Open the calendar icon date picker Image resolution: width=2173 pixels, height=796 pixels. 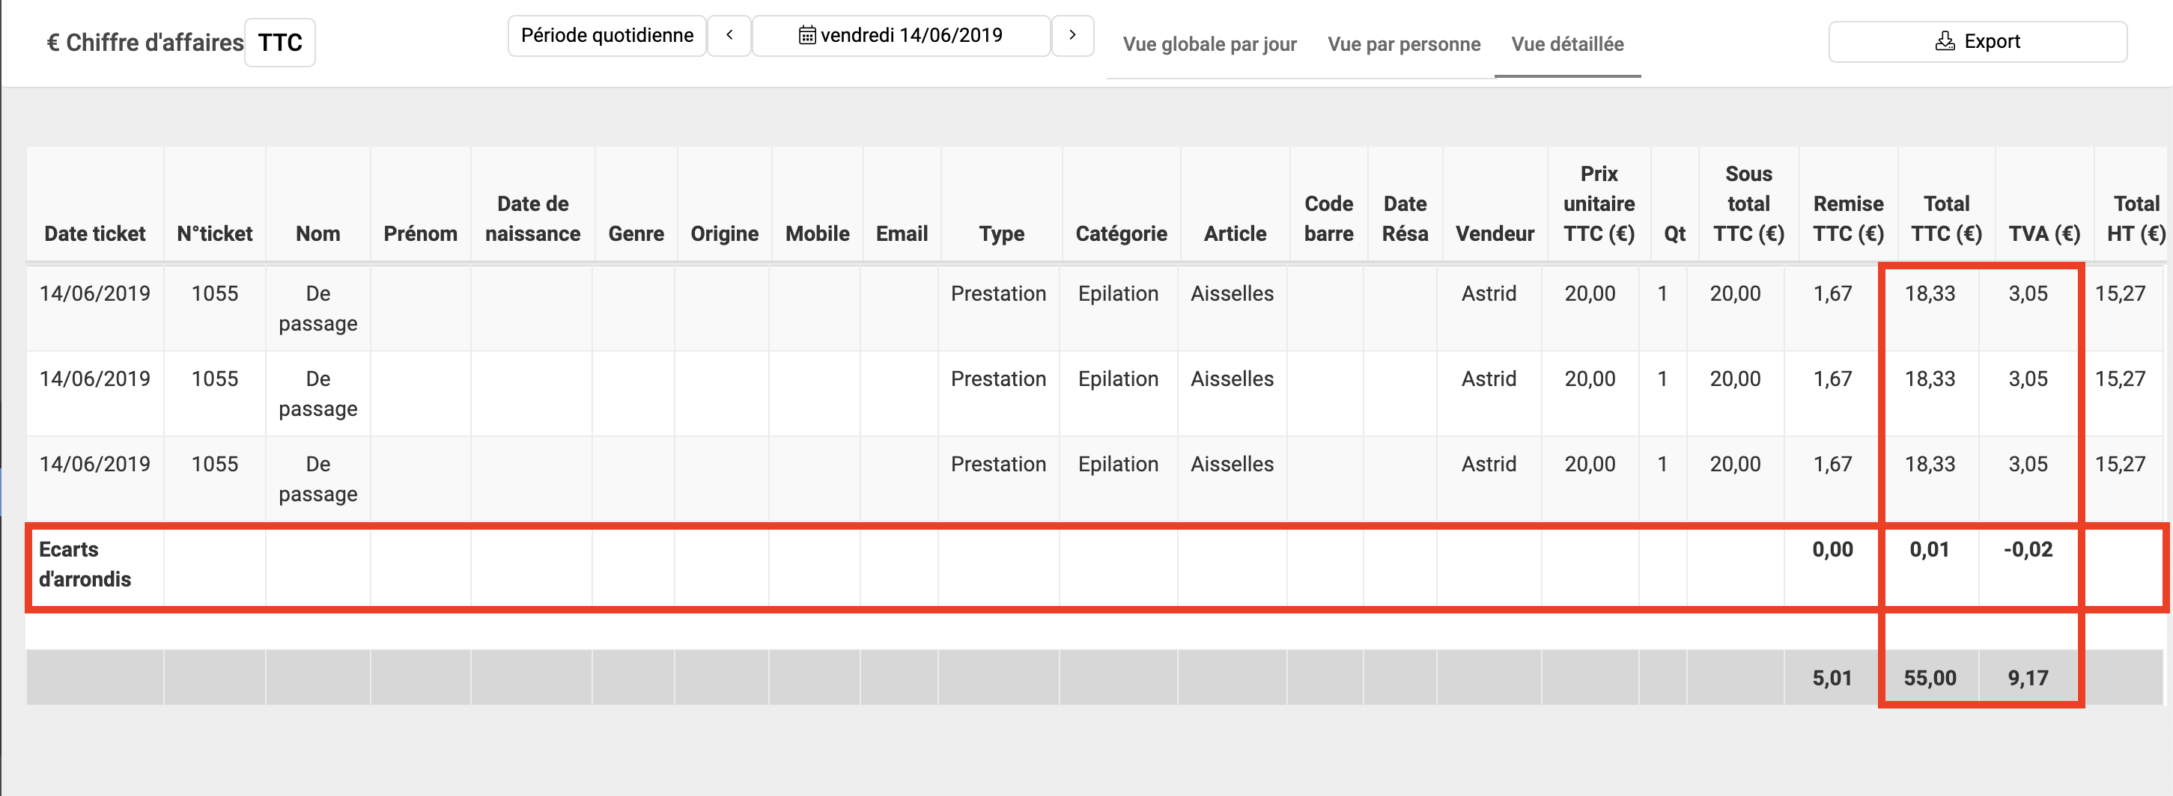pyautogui.click(x=806, y=35)
